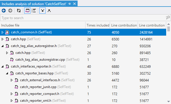Expand the catch_reporter_compact.h node
Screen dimensions: 171x104
[x=12, y=94]
